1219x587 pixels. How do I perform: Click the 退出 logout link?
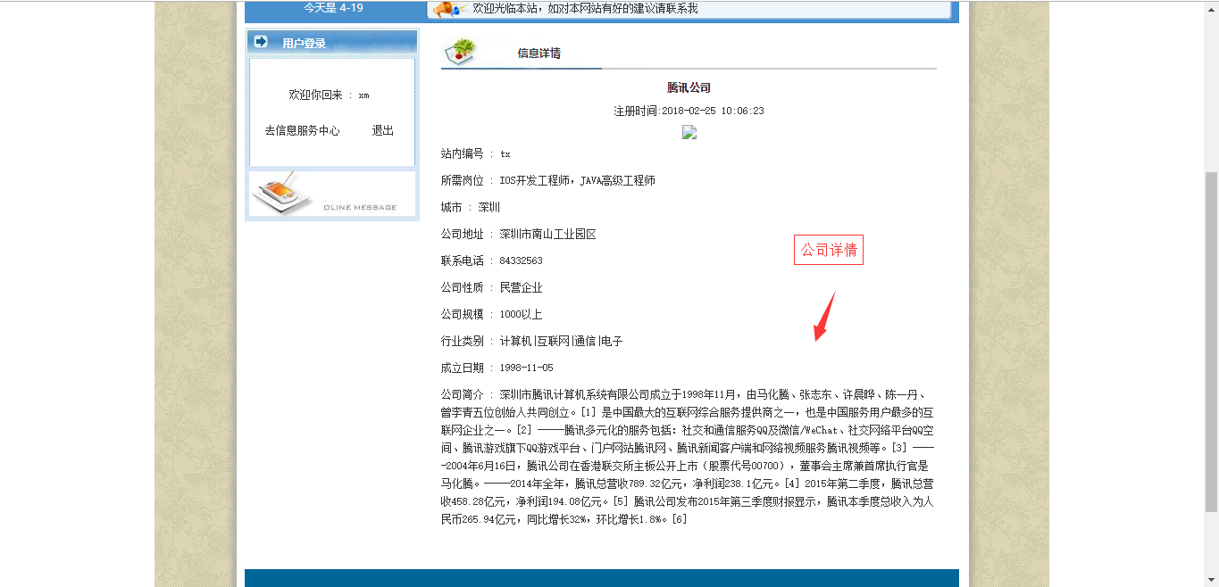[x=383, y=130]
